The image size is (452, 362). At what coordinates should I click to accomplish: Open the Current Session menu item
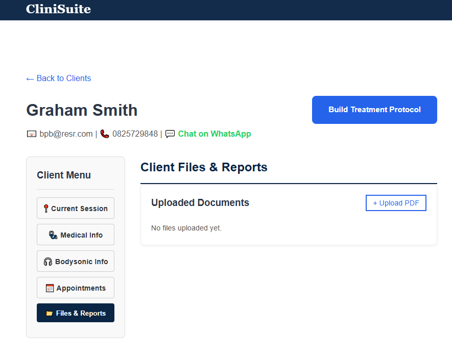(76, 208)
